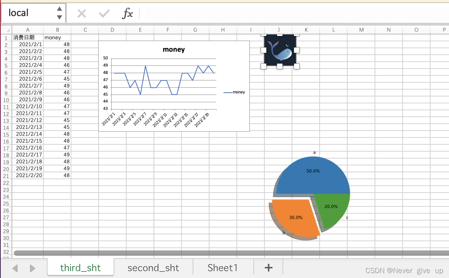
Task: Click the select-all corner triangle
Action: (x=7, y=30)
